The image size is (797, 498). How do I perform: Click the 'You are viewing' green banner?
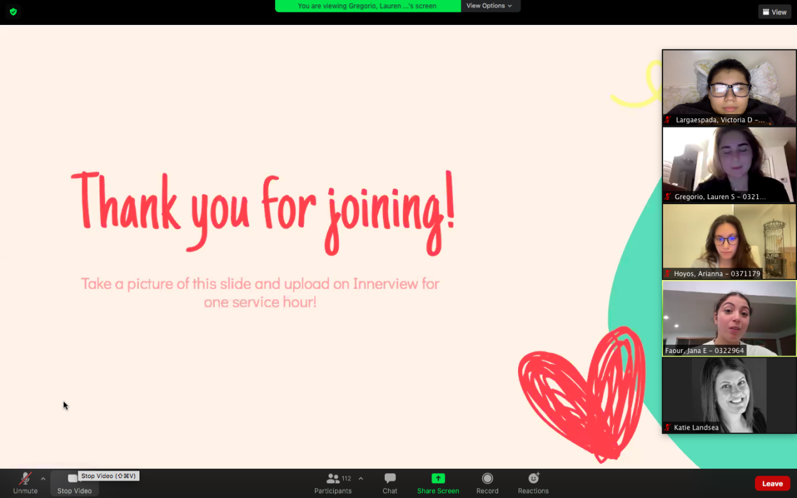pyautogui.click(x=367, y=6)
